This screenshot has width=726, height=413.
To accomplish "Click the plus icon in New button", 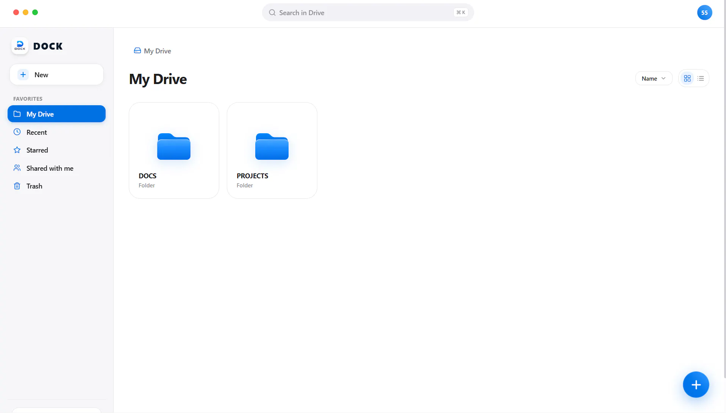I will (x=23, y=75).
